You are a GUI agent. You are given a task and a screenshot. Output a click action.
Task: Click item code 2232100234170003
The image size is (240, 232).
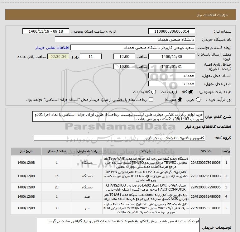(206, 176)
